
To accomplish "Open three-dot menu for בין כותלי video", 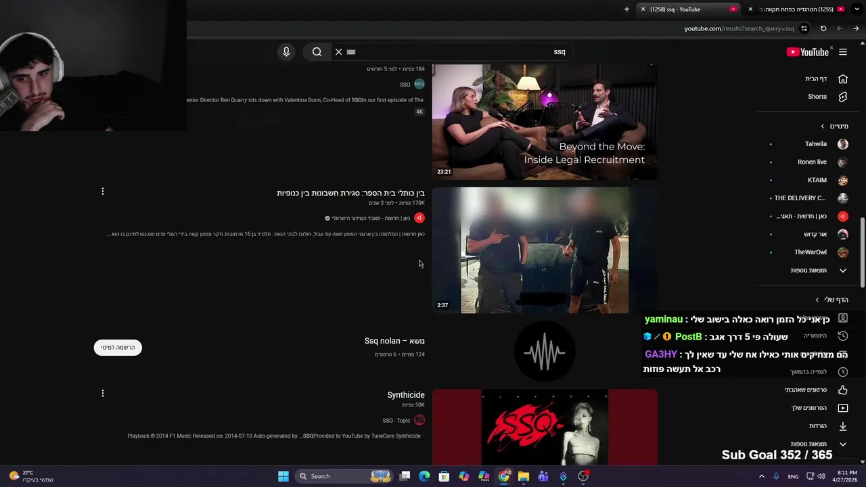I will pos(103,191).
